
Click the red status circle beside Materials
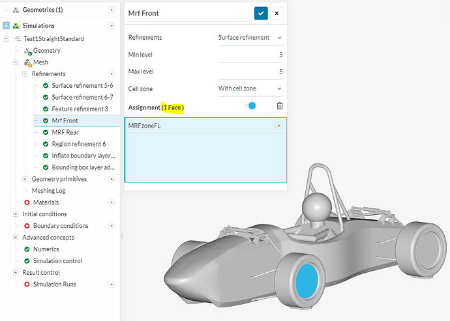(x=27, y=202)
